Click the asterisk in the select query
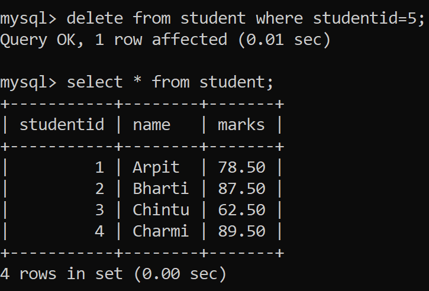Screen dimensions: 429x291 point(137,82)
